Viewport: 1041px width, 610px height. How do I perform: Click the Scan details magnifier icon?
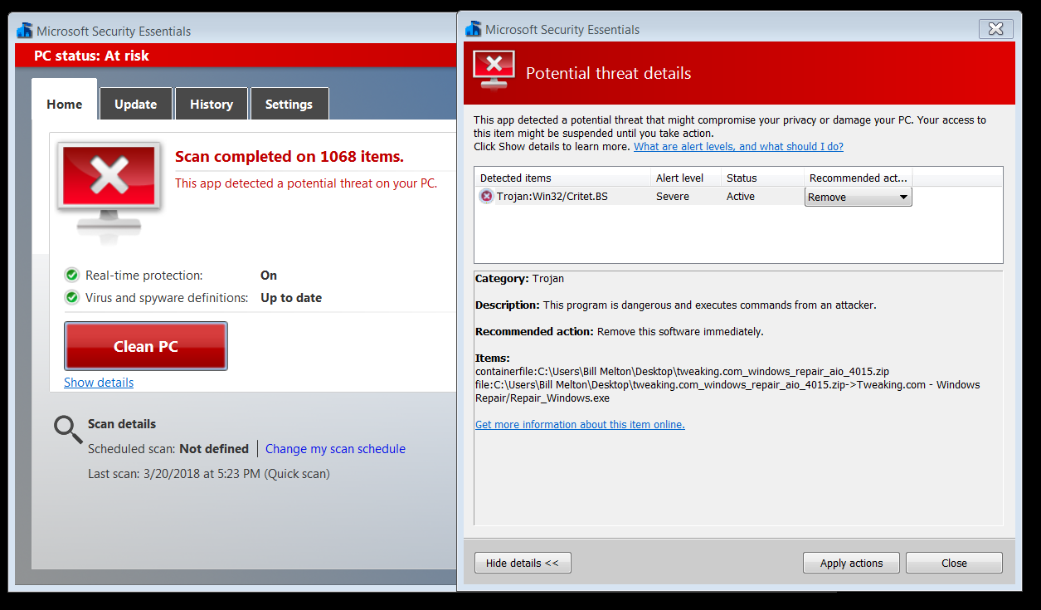pyautogui.click(x=68, y=429)
